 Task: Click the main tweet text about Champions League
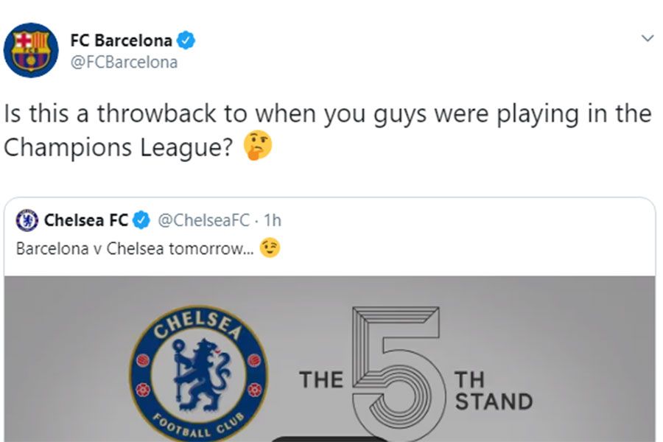328,130
